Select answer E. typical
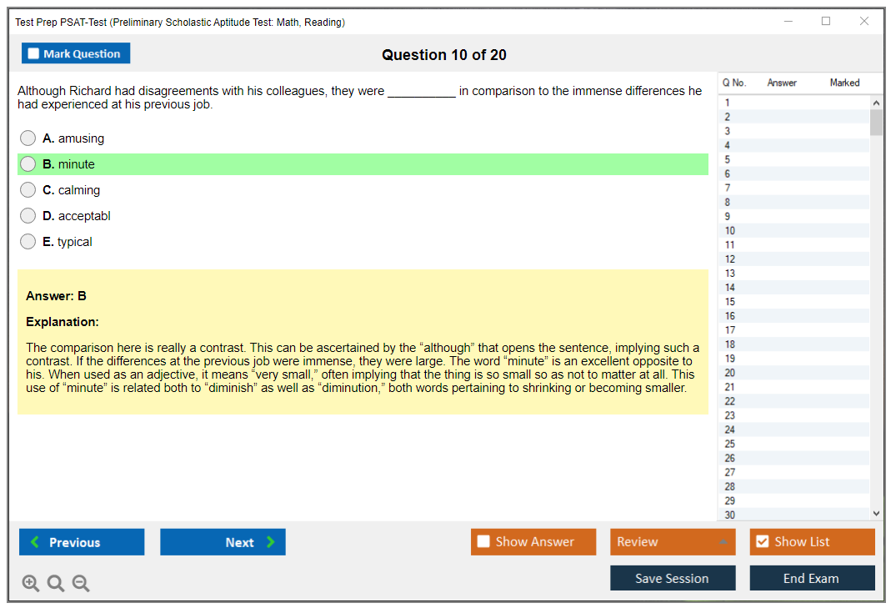This screenshot has height=613, width=896. coord(28,242)
